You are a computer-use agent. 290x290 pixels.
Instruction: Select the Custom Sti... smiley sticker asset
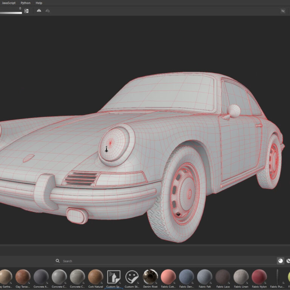point(132,277)
